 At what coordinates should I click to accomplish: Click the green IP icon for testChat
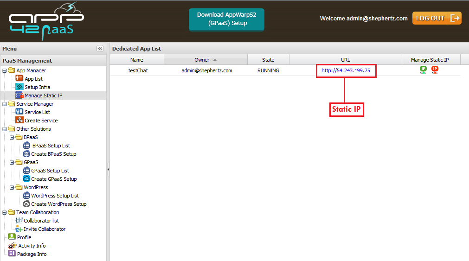(x=423, y=70)
